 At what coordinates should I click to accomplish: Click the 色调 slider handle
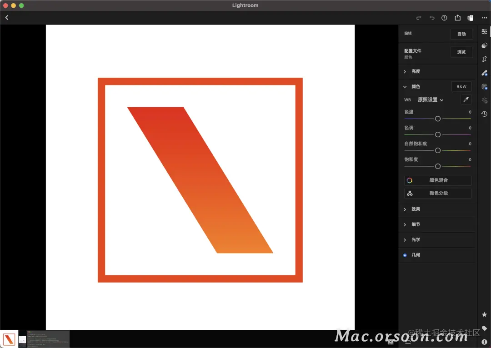pos(438,134)
